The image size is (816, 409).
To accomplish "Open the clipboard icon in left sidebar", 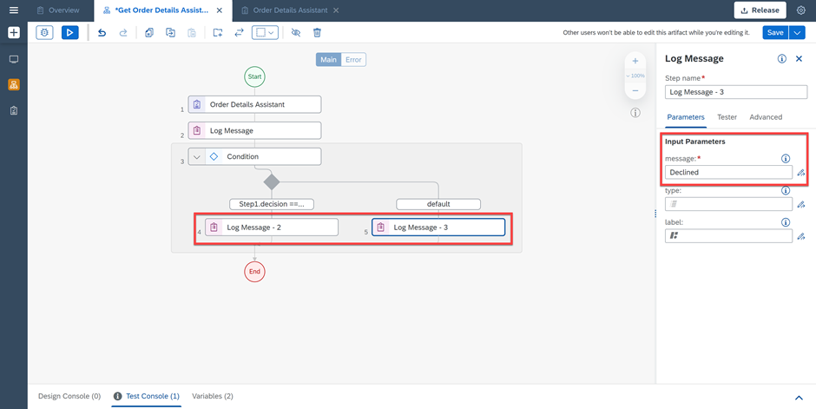I will click(x=14, y=110).
